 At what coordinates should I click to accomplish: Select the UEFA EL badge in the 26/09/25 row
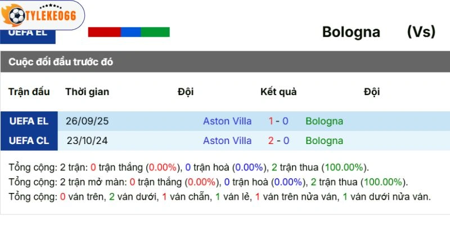[x=29, y=121]
